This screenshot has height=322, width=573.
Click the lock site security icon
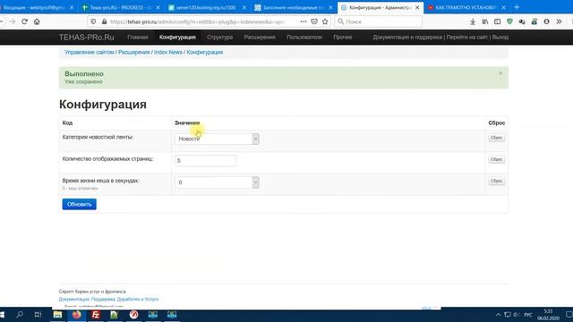click(x=104, y=21)
